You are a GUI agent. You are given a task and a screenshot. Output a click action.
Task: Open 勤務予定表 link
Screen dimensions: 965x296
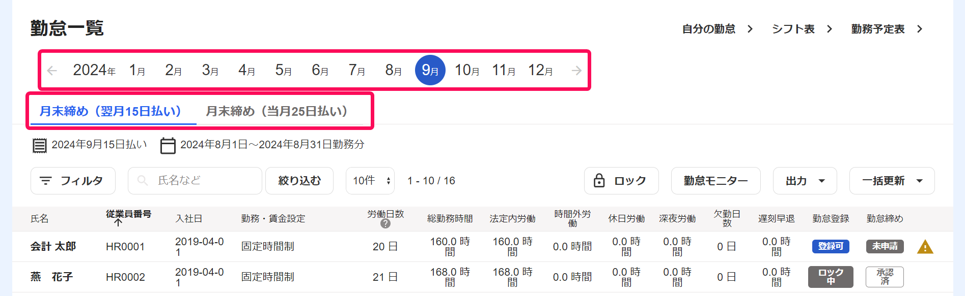point(887,29)
